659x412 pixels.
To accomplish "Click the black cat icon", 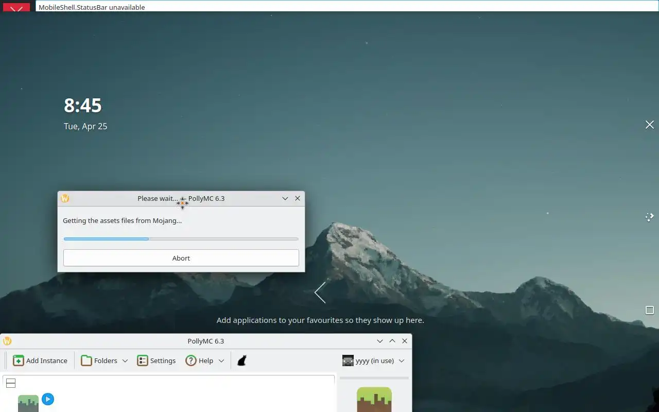I will pyautogui.click(x=241, y=360).
